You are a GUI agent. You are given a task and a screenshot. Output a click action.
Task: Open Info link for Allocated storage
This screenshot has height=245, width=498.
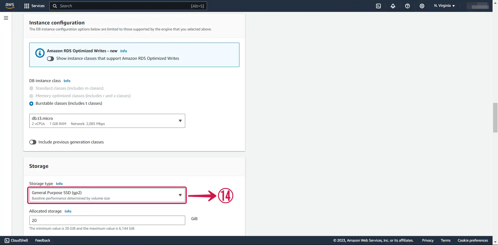click(x=68, y=211)
